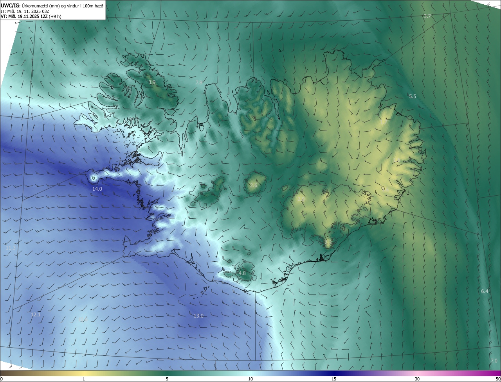Click the map value label '12.1'

(x=36, y=314)
